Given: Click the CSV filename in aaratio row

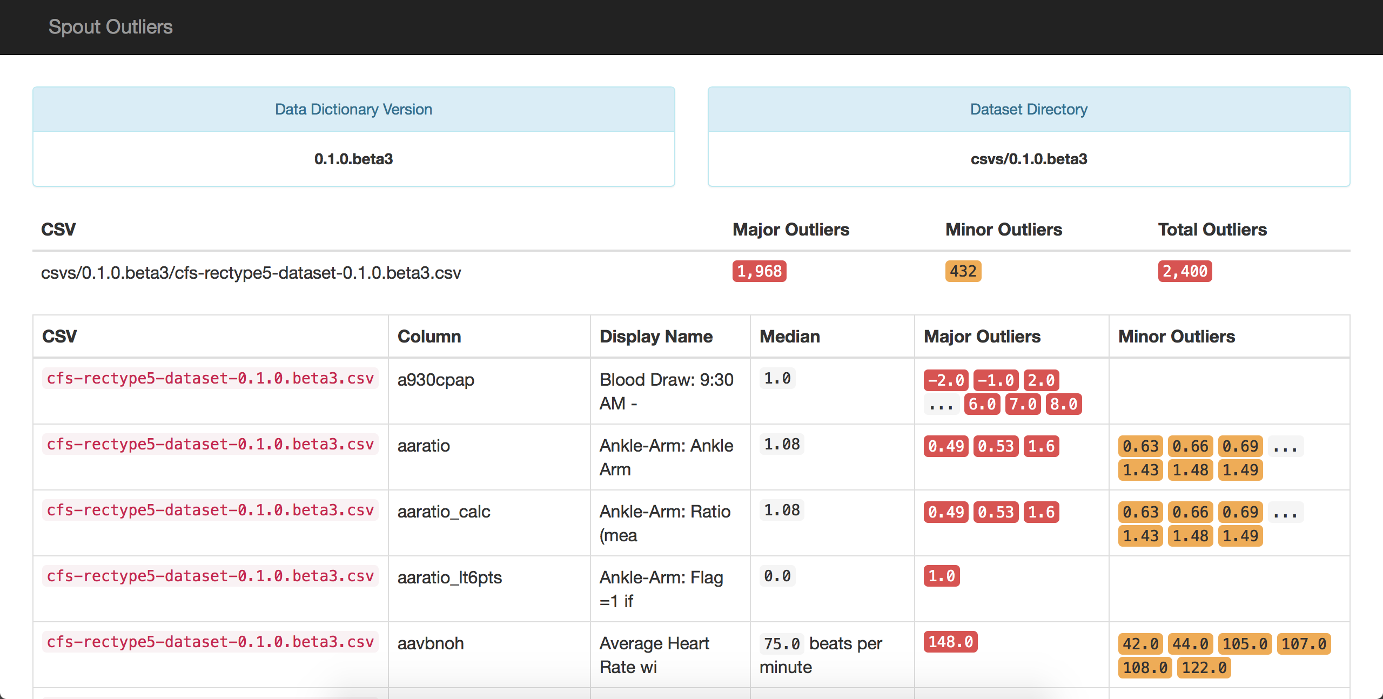Looking at the screenshot, I should coord(210,444).
